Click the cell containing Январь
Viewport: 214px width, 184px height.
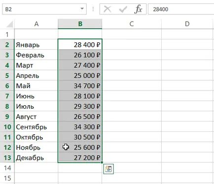point(36,45)
